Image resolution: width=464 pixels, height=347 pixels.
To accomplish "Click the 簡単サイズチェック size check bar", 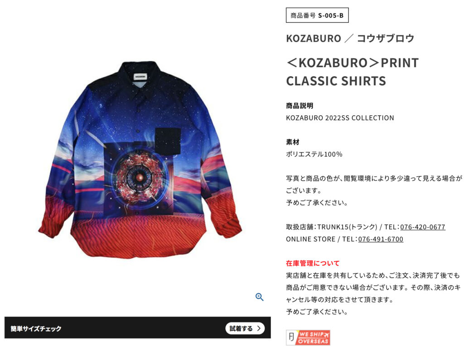I will coord(138,328).
